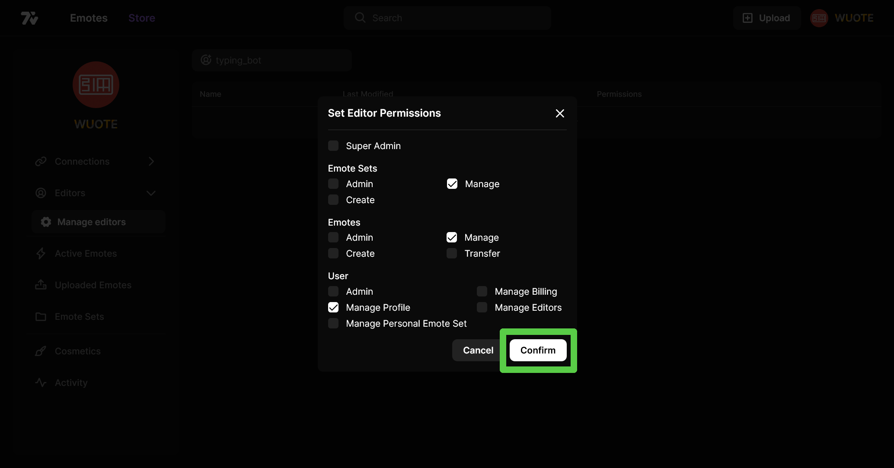Open the Store tab
894x468 pixels.
[142, 18]
